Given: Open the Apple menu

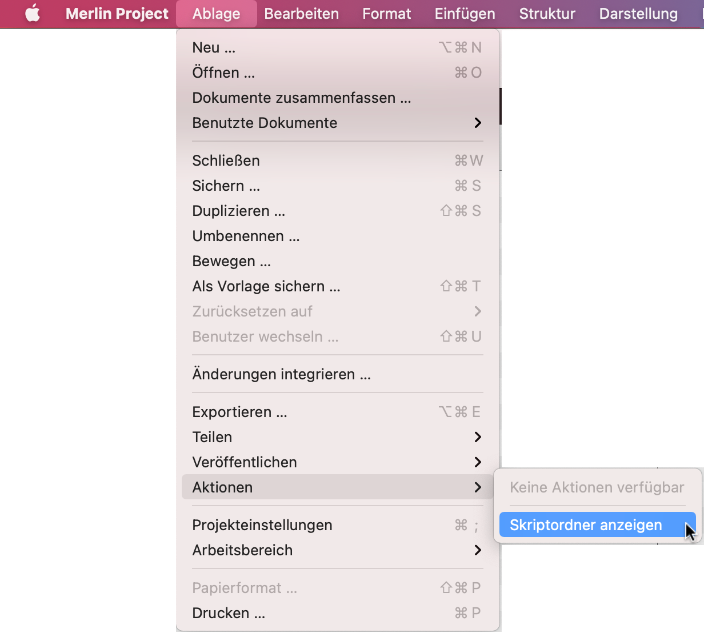Looking at the screenshot, I should pyautogui.click(x=33, y=14).
